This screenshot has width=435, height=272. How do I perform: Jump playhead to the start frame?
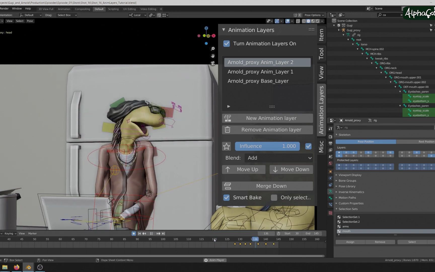139,233
